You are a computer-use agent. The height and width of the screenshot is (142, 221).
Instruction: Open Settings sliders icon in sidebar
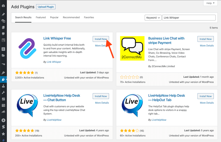coord(3,99)
